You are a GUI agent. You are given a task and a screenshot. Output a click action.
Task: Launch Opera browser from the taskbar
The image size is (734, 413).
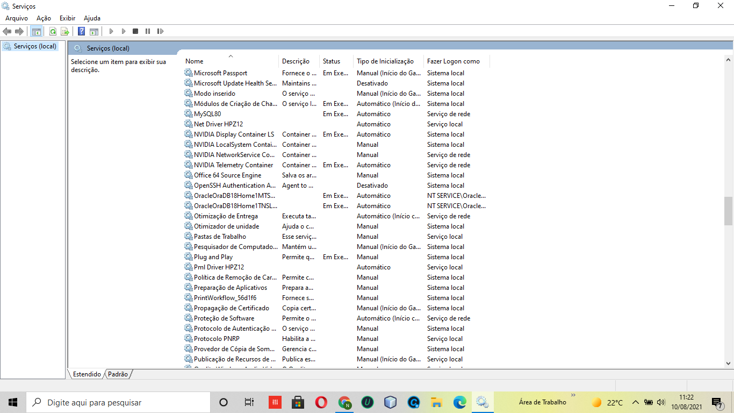pyautogui.click(x=321, y=402)
